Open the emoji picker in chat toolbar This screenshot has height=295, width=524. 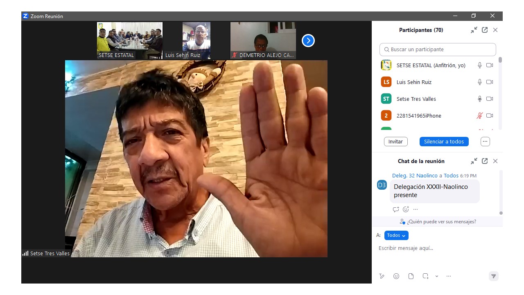click(396, 276)
